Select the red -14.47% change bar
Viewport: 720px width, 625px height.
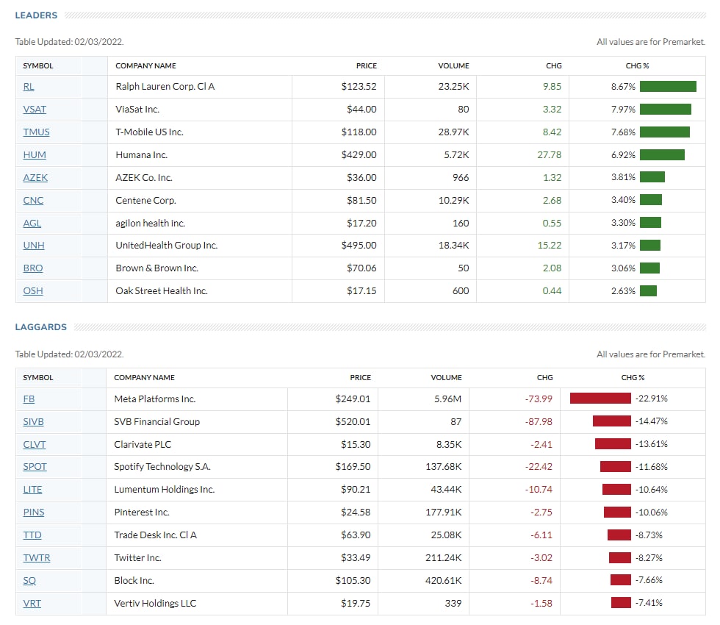click(x=612, y=421)
